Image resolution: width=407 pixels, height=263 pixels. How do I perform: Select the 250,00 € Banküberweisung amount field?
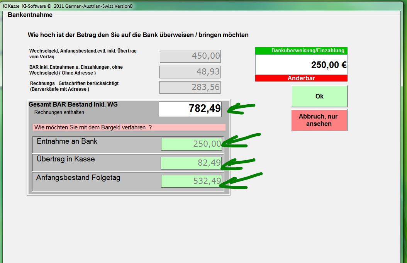[x=301, y=65]
